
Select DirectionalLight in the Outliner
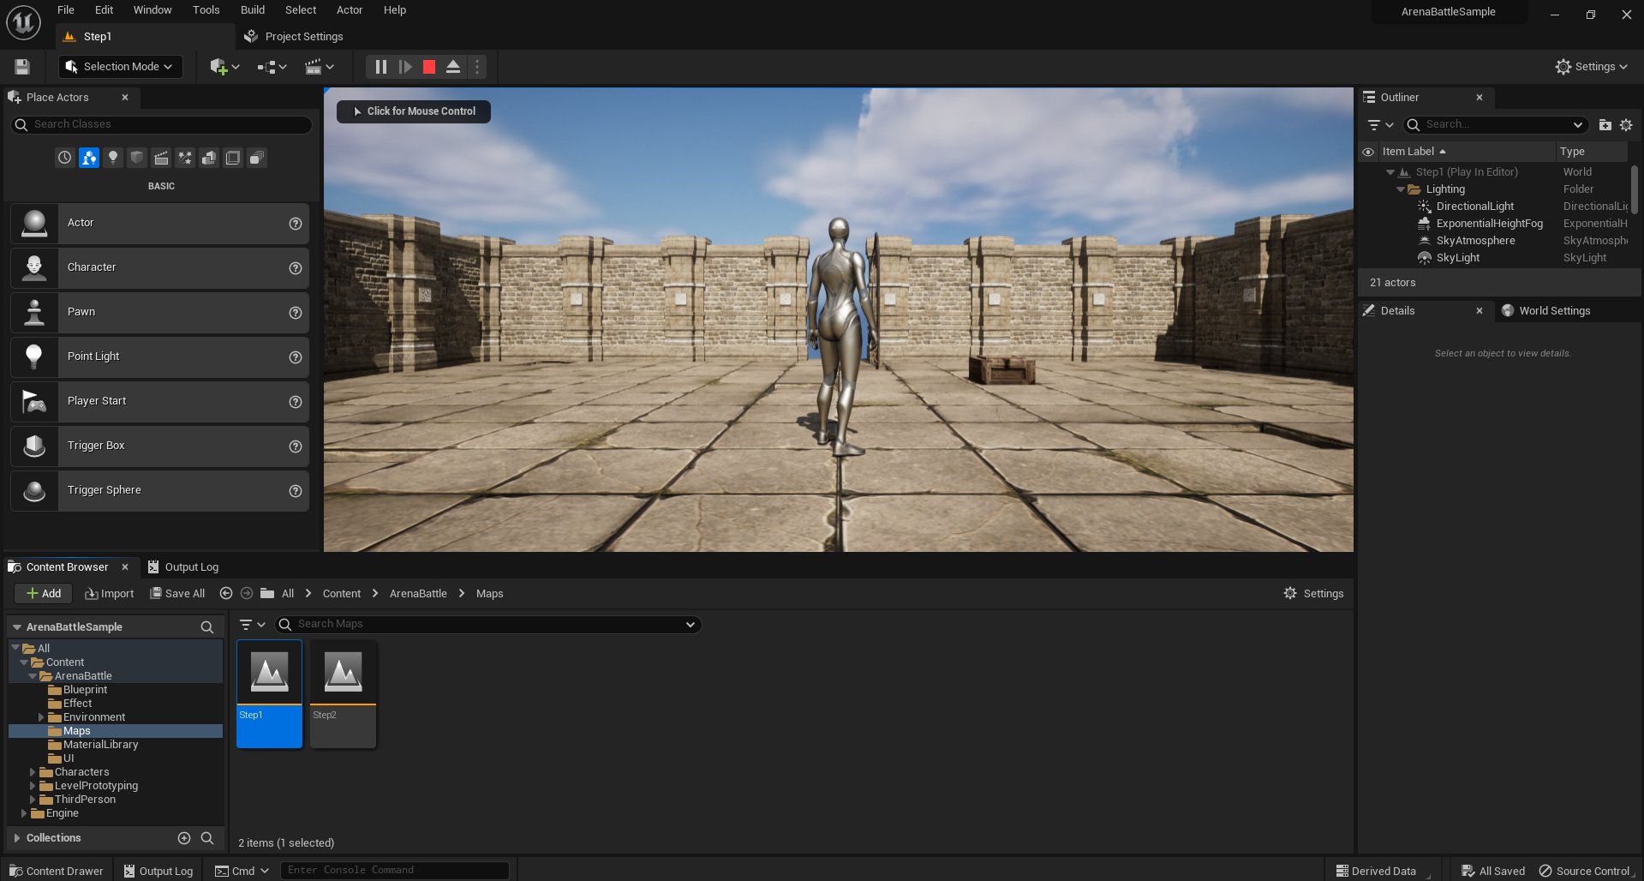tap(1474, 207)
